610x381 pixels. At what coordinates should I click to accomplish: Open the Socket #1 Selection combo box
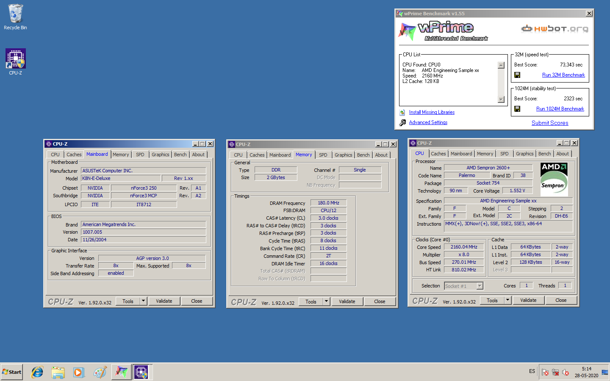tap(464, 286)
